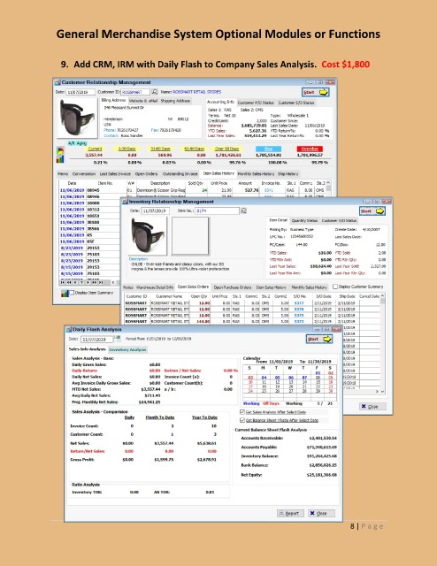Switch to Quantity Status tab
The image size is (437, 566).
pyautogui.click(x=305, y=220)
